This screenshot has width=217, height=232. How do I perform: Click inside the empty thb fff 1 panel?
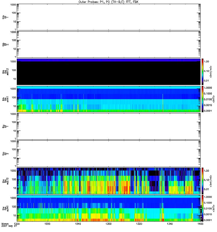(x=108, y=17)
